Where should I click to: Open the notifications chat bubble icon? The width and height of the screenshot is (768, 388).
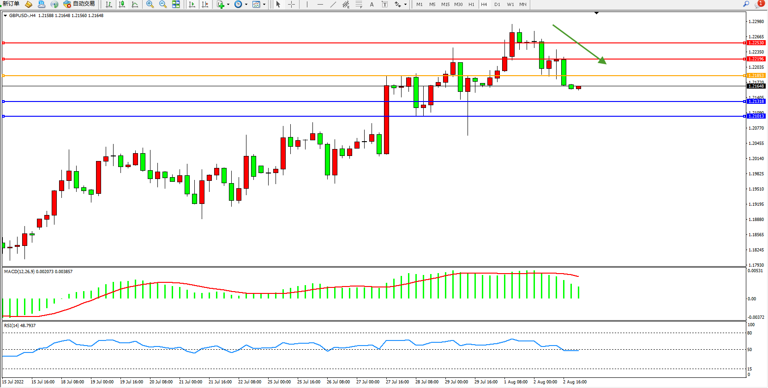(758, 4)
